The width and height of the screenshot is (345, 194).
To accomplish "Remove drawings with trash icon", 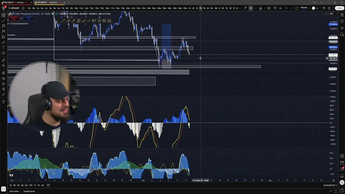I will (4, 102).
